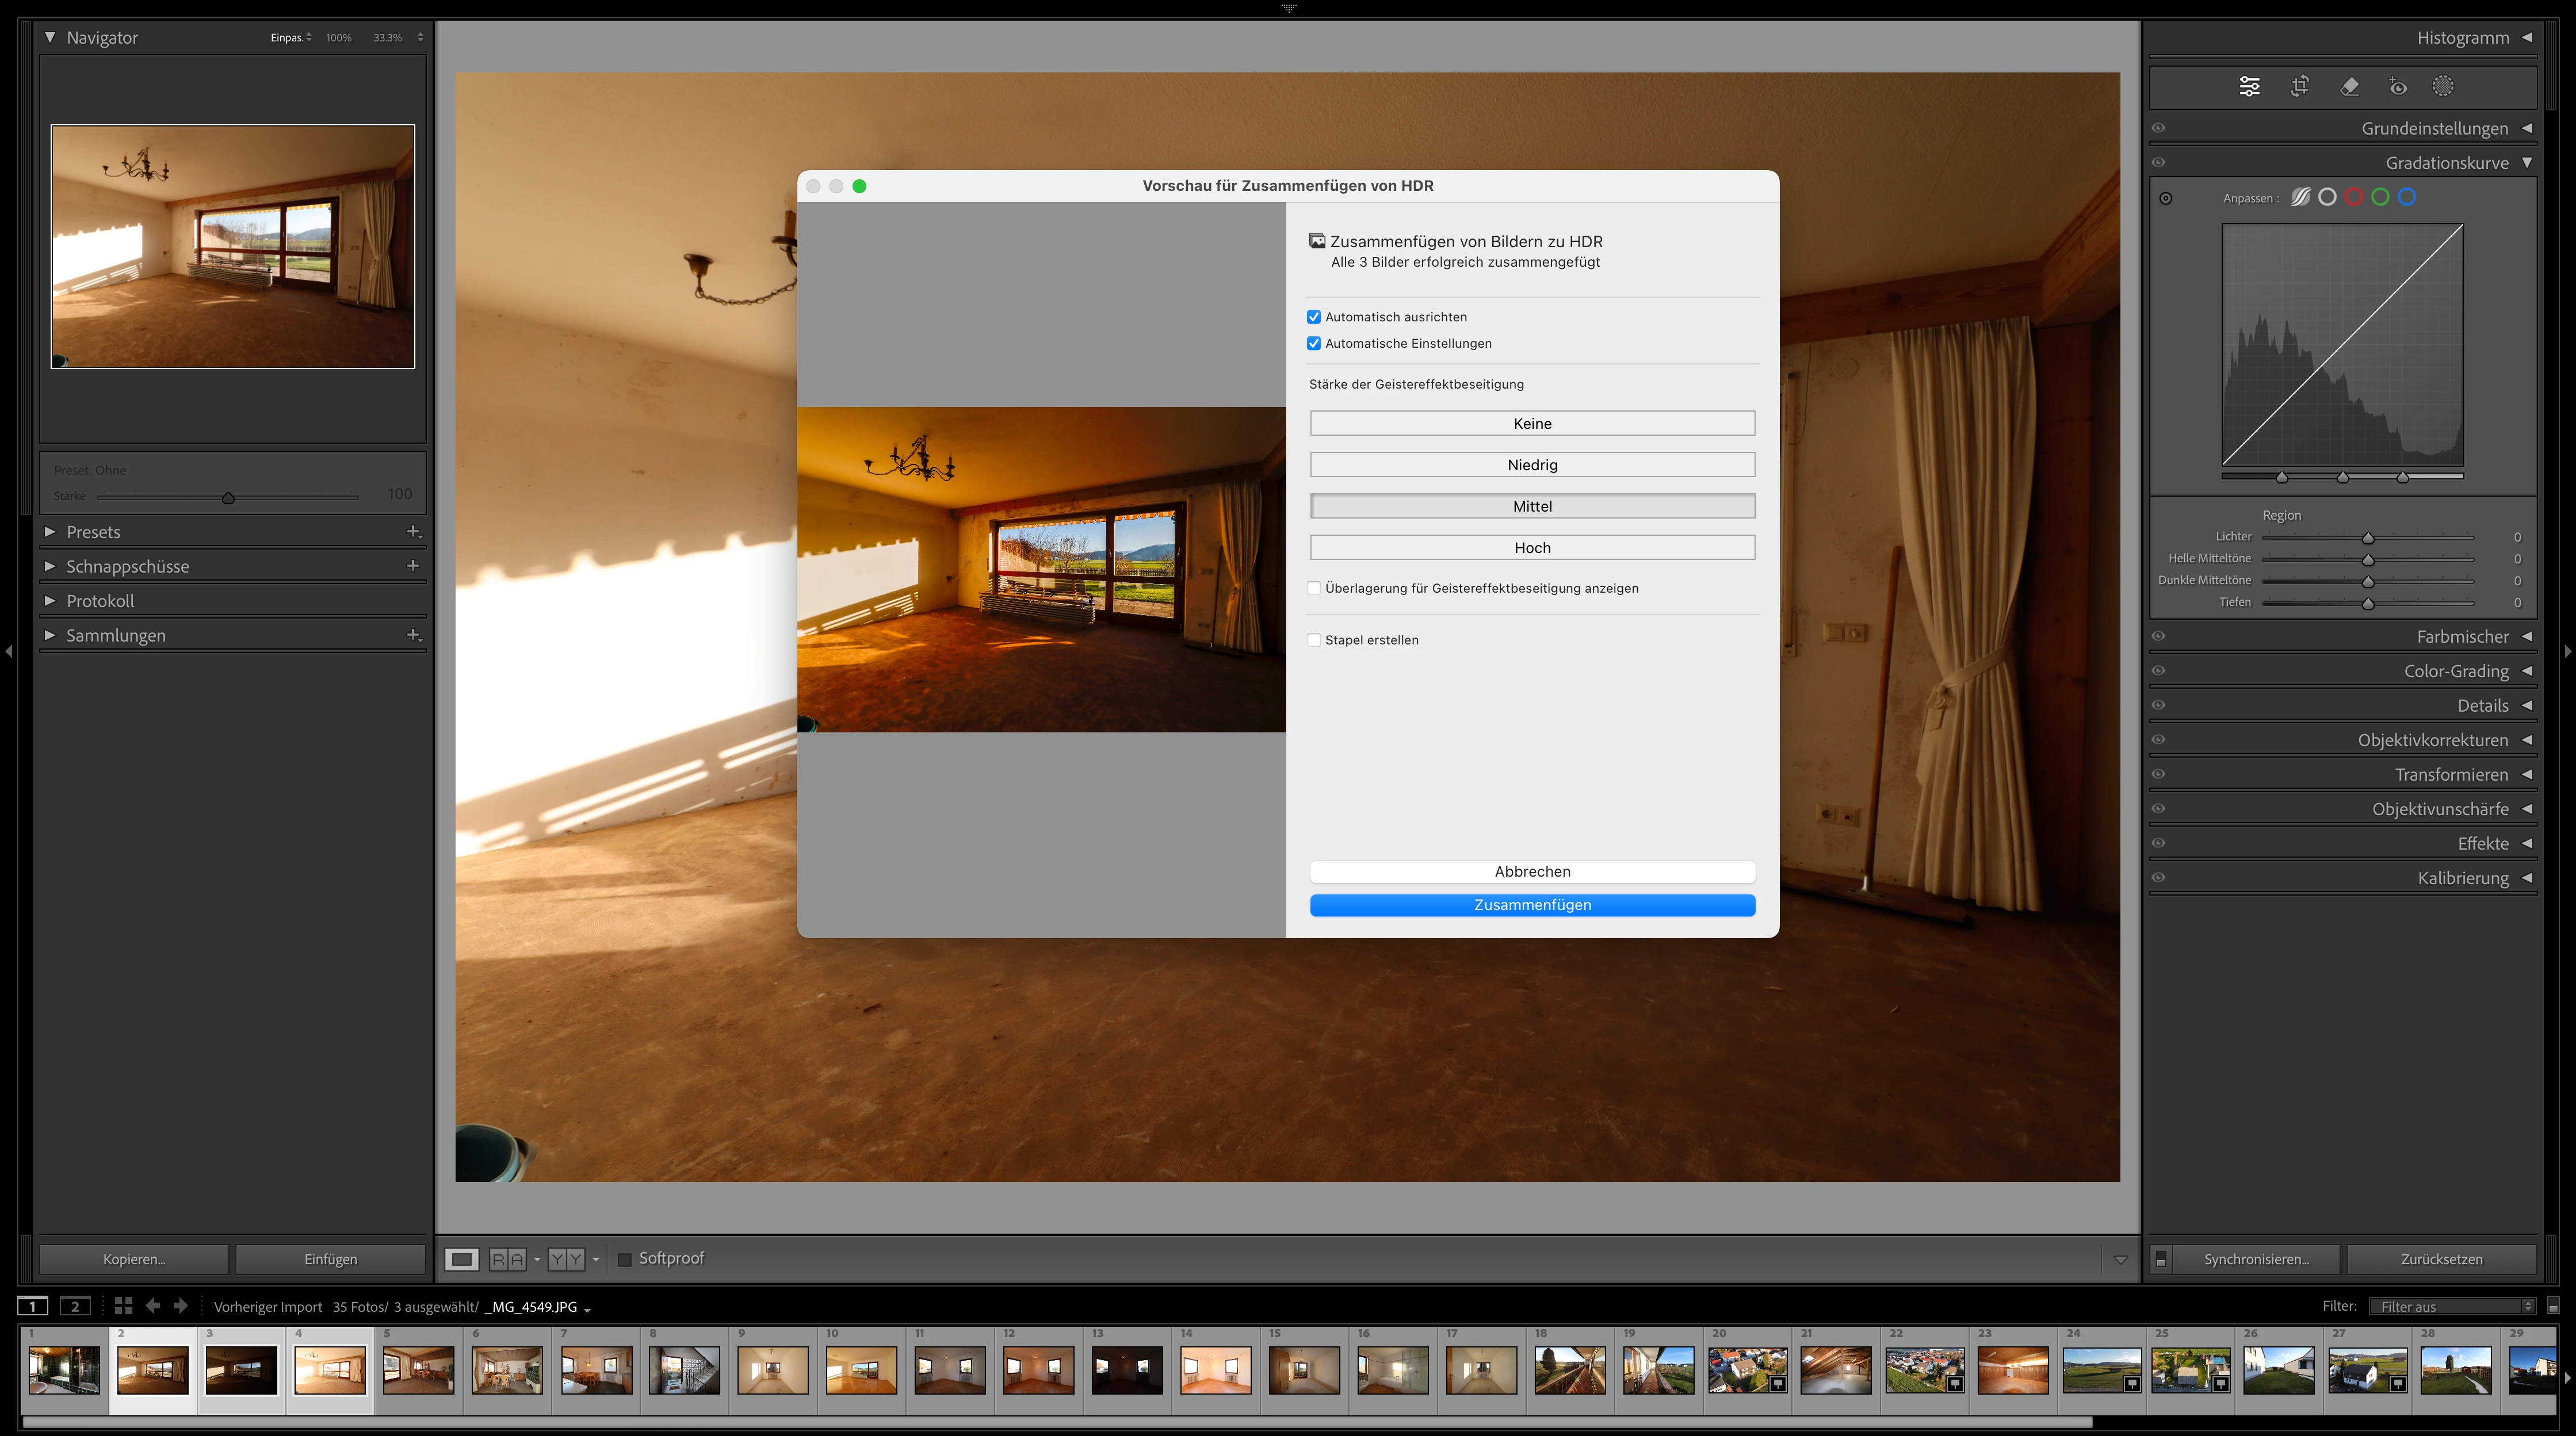Click the Abbrechen button

pyautogui.click(x=1532, y=871)
